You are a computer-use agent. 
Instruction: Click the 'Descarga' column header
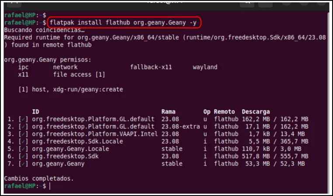pos(256,112)
